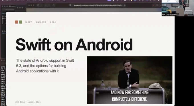Reload the page with the circular arrow
Screen dimensions: 194x106
[x=125, y=5]
